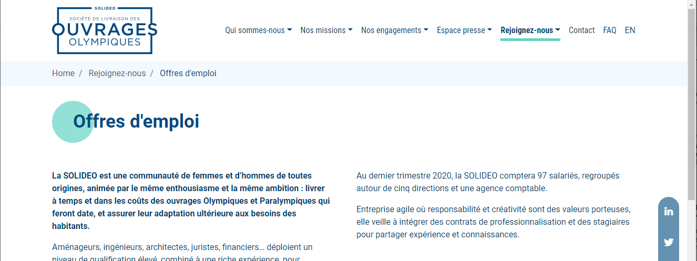Open the Twitter social share icon
The width and height of the screenshot is (697, 261).
coord(669,242)
